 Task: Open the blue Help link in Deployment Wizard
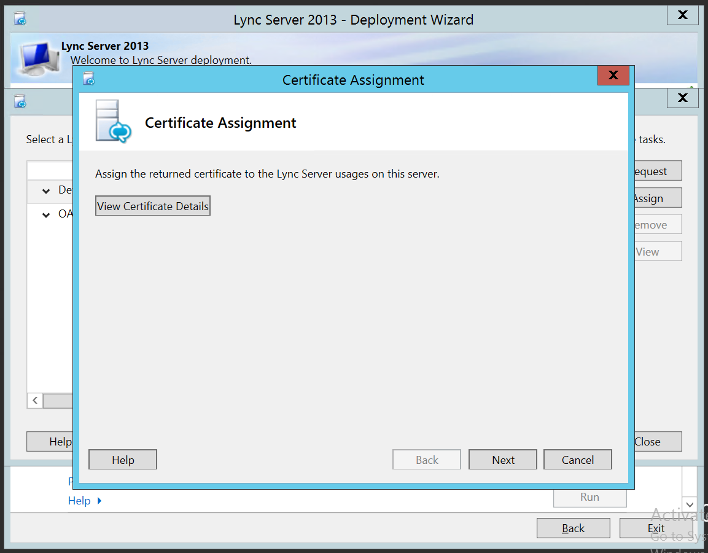[79, 501]
